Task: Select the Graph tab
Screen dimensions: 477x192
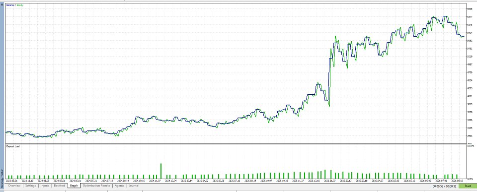Action: [x=74, y=186]
